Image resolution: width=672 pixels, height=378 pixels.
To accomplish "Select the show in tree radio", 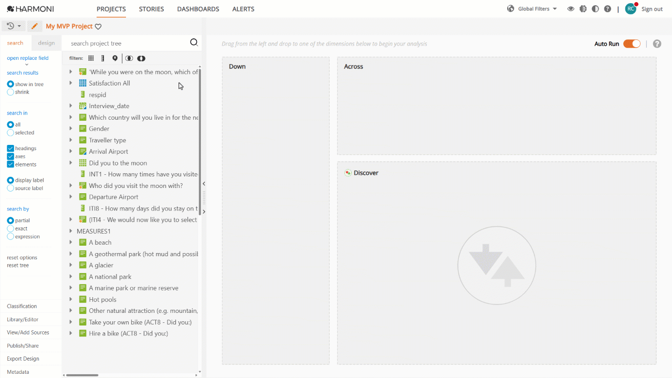I will click(x=10, y=84).
